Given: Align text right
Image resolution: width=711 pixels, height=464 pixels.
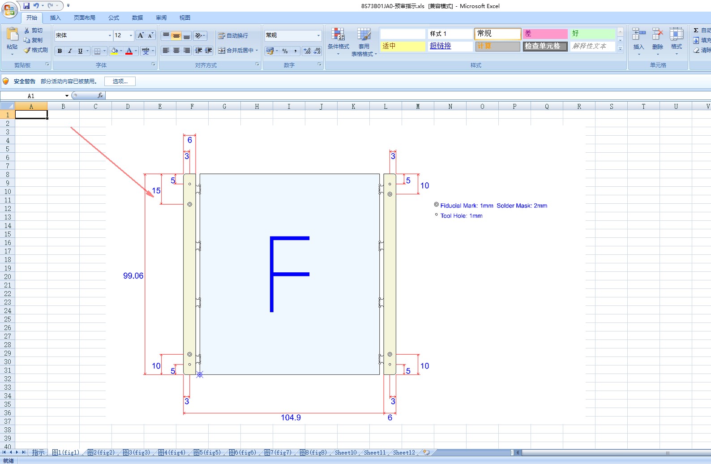Looking at the screenshot, I should click(187, 51).
